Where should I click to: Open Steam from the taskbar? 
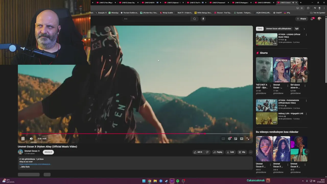click(166, 181)
